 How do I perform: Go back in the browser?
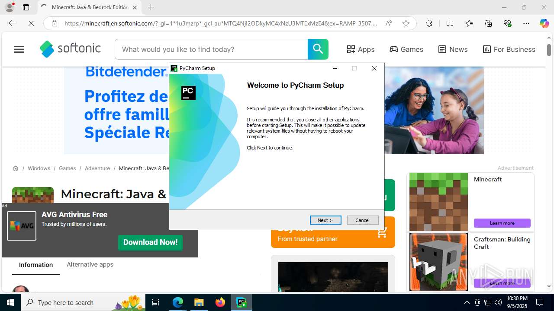click(x=12, y=23)
